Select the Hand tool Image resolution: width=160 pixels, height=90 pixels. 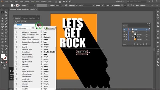coord(2,52)
